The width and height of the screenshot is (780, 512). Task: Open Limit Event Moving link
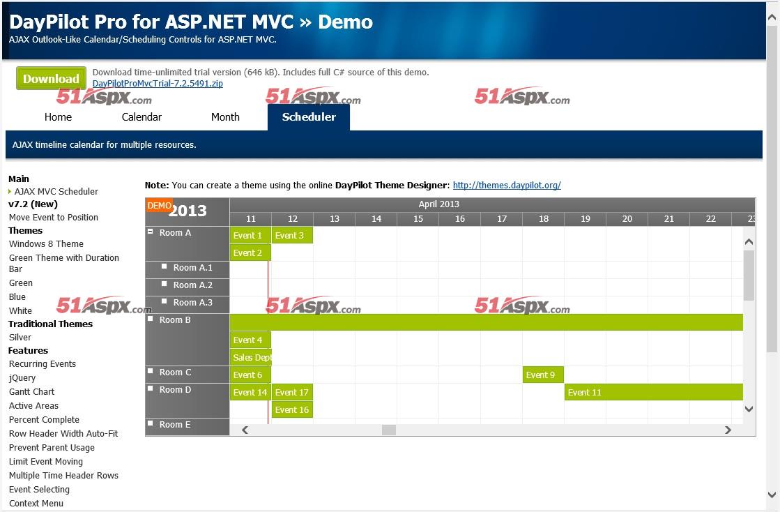click(x=46, y=461)
